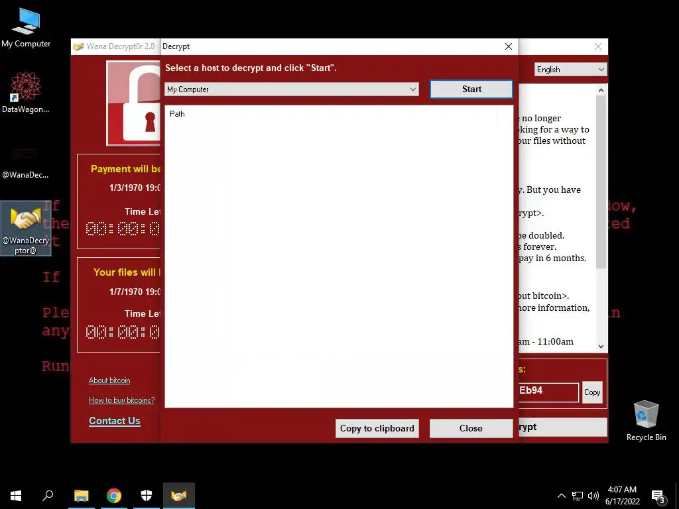
Task: Open taskbar search magnifier
Action: [x=48, y=496]
